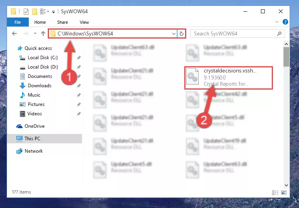Select the crystaldecisions.vssh... file name
299x208 pixels.
230,71
